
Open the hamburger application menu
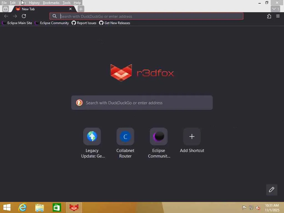point(278,16)
